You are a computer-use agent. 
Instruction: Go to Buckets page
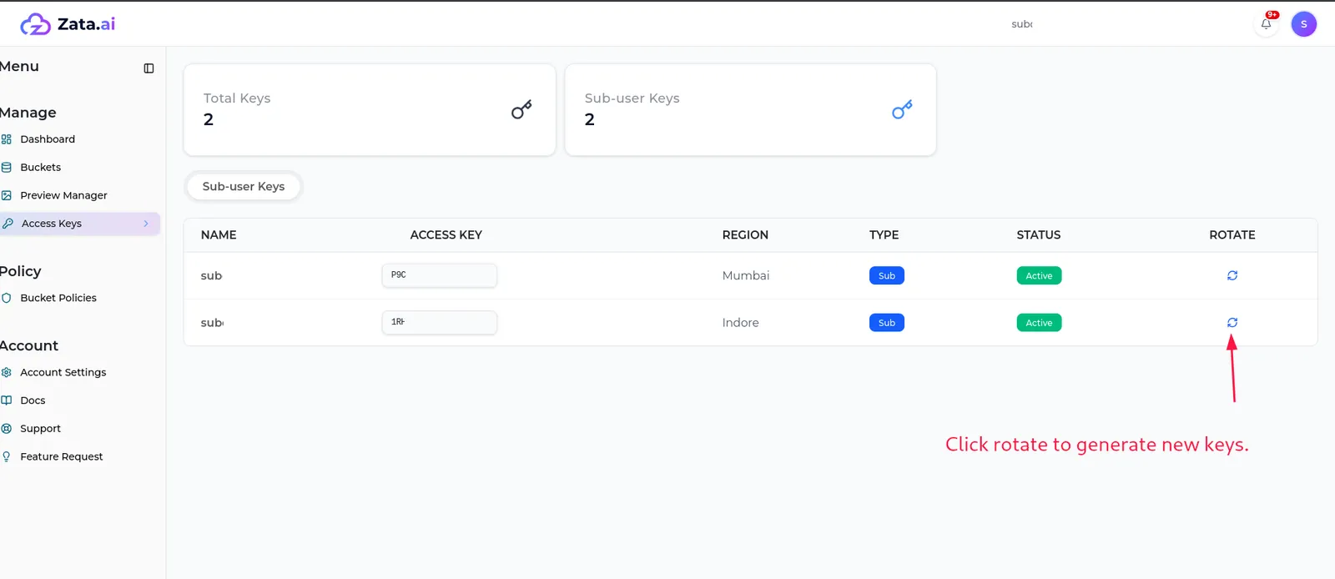coord(41,168)
